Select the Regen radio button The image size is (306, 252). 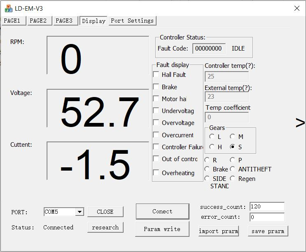pos(233,179)
